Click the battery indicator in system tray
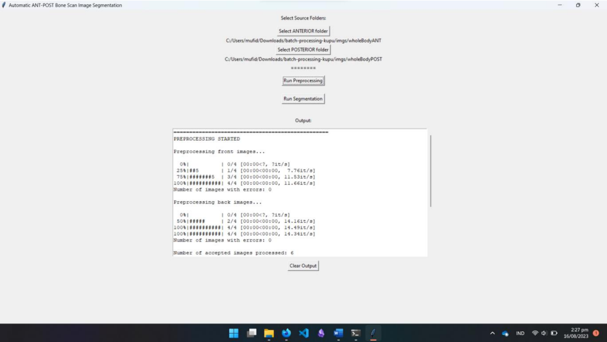Screen dimensions: 607x342 pos(554,333)
